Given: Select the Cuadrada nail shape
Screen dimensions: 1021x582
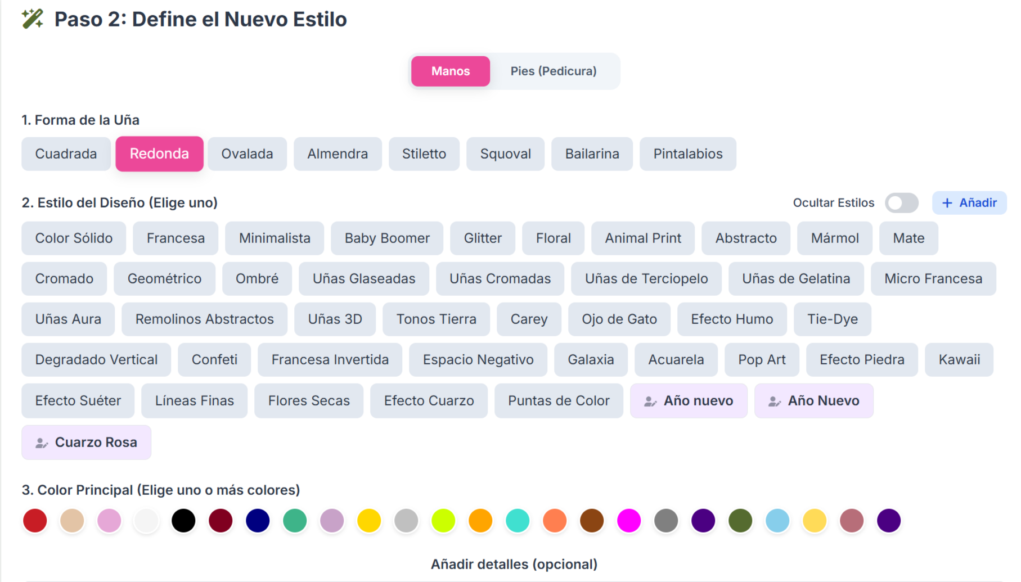Looking at the screenshot, I should click(66, 154).
